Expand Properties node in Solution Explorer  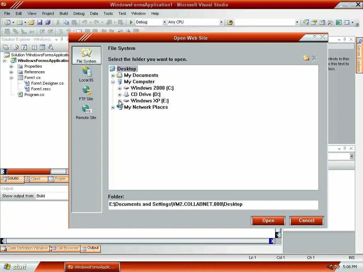click(11, 66)
